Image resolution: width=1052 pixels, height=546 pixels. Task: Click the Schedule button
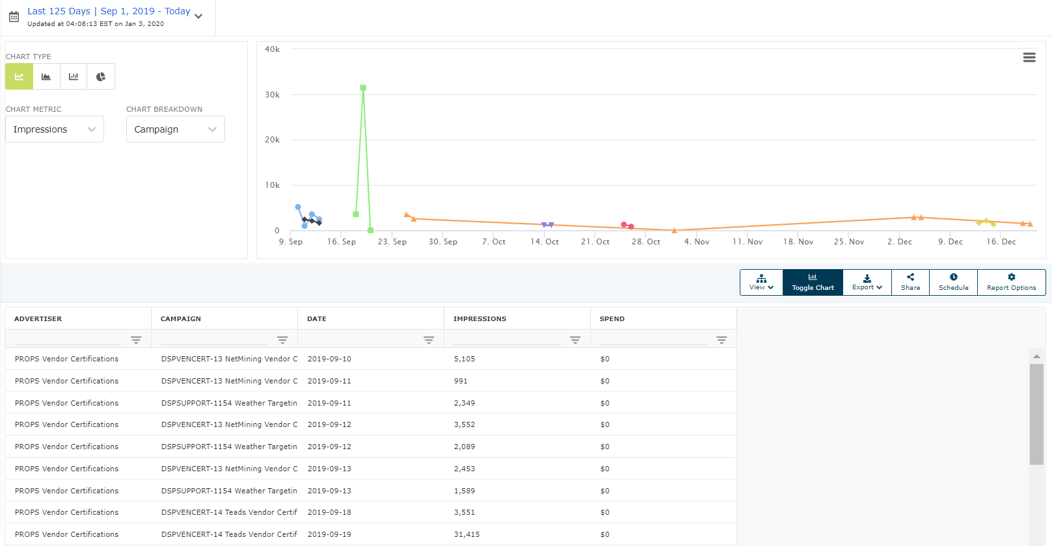point(953,282)
